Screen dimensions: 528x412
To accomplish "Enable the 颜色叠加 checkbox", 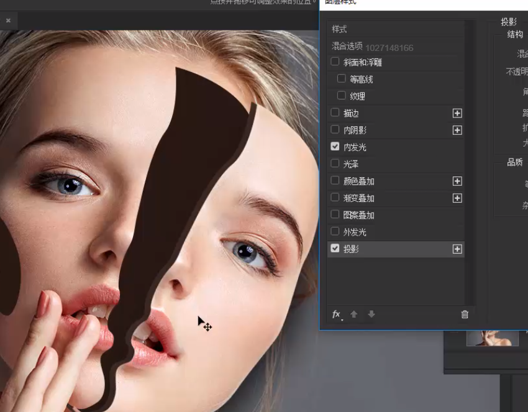I will (335, 180).
